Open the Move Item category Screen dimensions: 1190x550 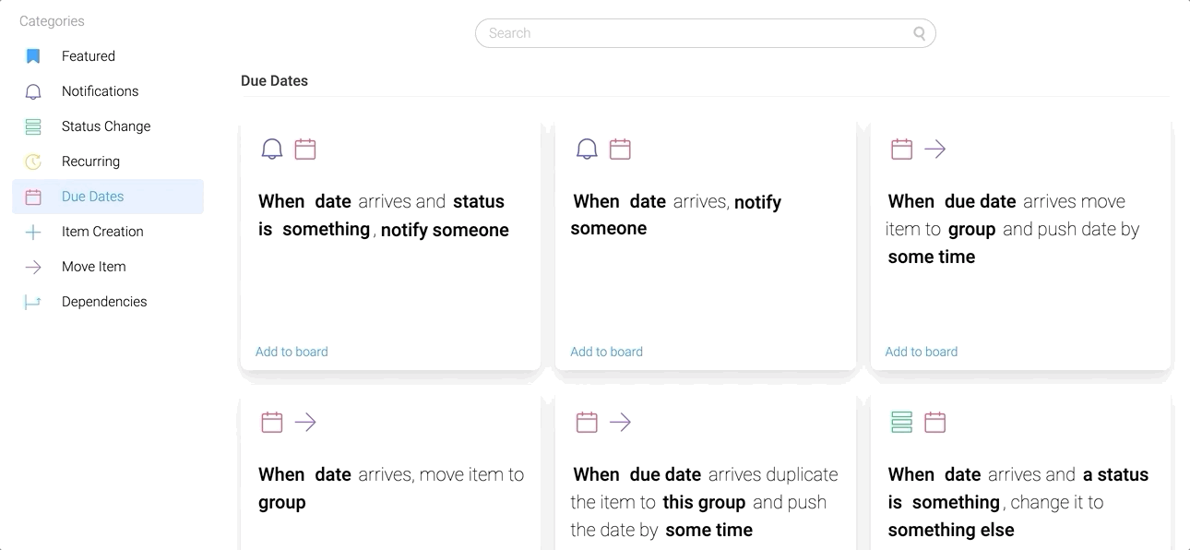point(108,267)
